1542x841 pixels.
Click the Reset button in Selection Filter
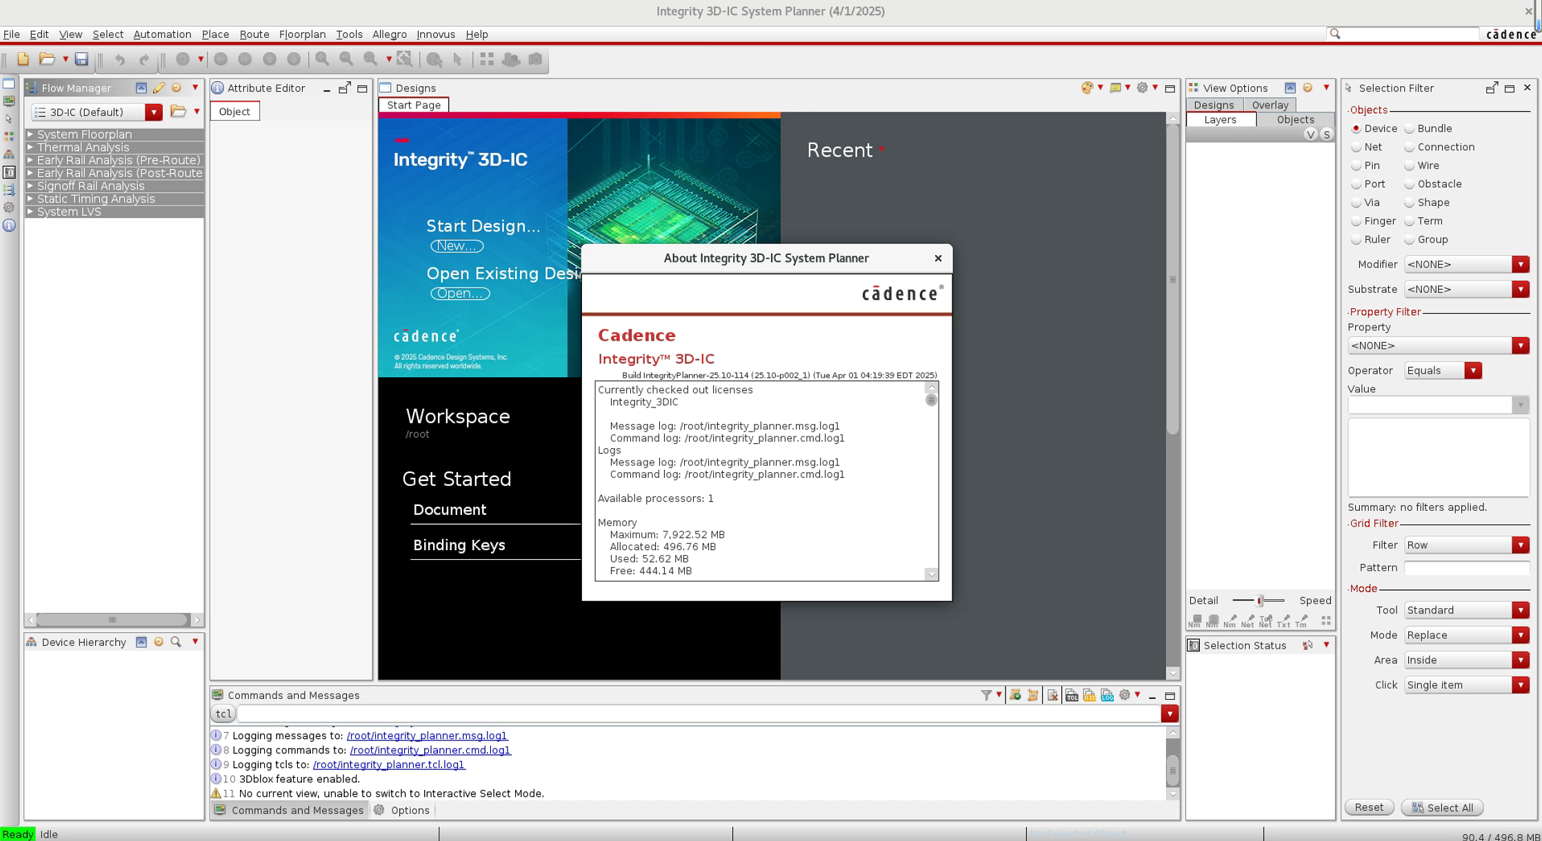[1369, 807]
